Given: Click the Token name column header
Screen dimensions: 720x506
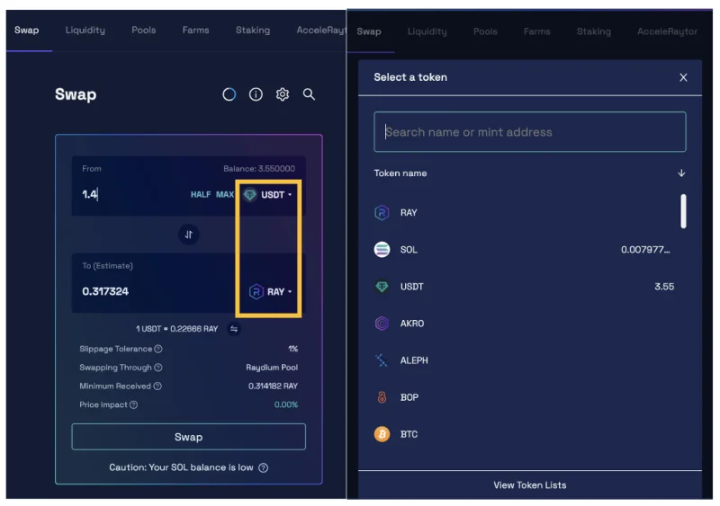Looking at the screenshot, I should coord(400,173).
